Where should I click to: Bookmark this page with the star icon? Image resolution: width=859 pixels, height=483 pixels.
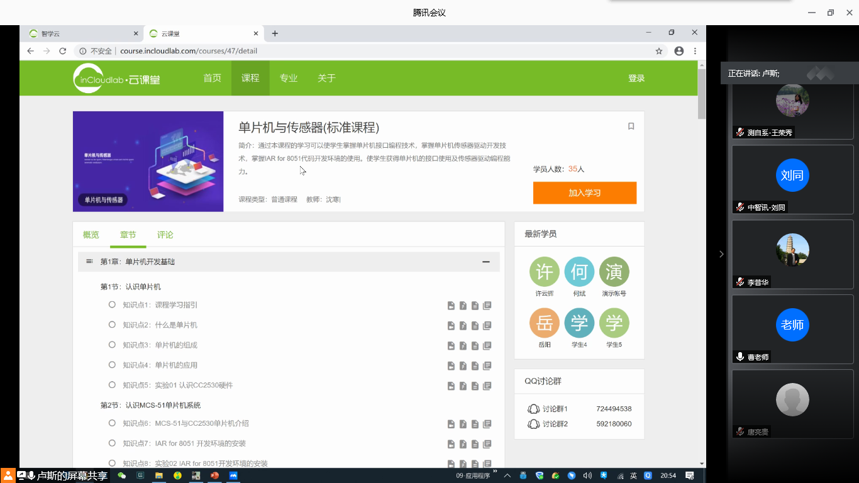coord(659,51)
